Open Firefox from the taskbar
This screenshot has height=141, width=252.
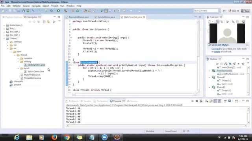(x=54, y=137)
